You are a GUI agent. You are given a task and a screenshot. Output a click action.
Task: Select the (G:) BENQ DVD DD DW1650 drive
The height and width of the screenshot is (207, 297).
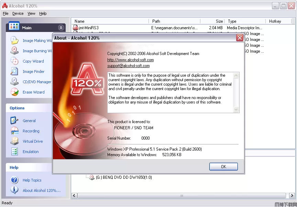tap(124, 177)
